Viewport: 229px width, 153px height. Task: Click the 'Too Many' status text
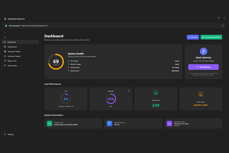tap(176, 67)
